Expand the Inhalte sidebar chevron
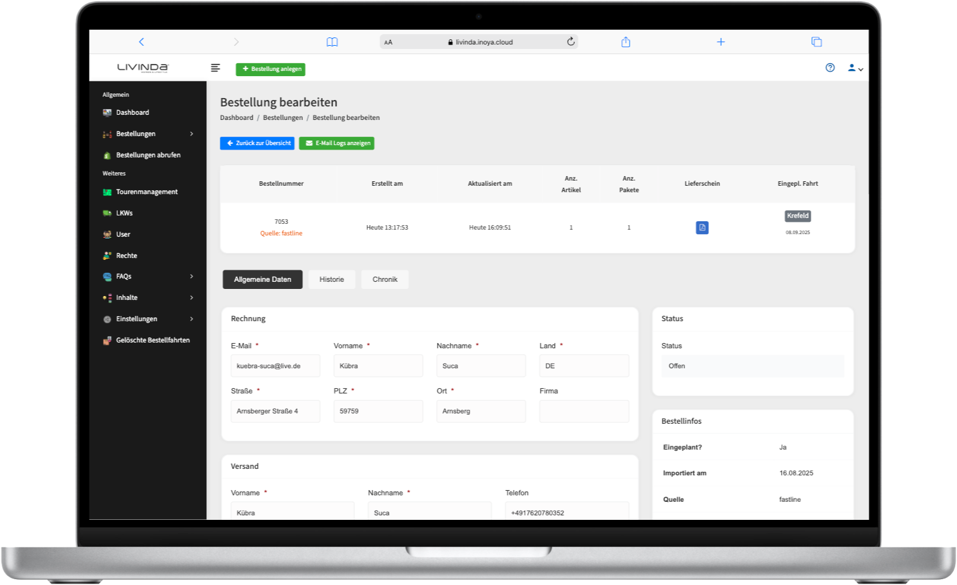The height and width of the screenshot is (585, 957). (x=191, y=297)
